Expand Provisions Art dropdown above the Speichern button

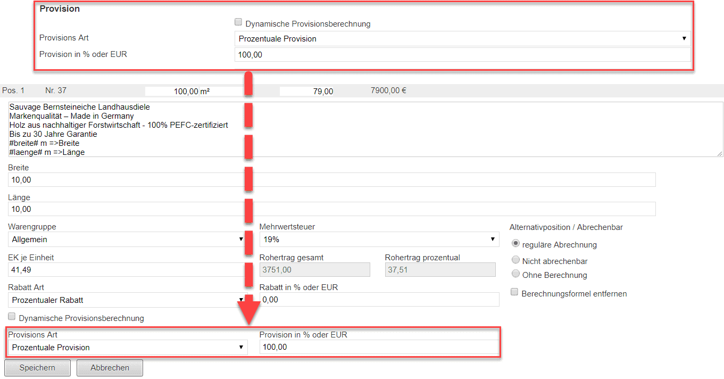(x=128, y=348)
